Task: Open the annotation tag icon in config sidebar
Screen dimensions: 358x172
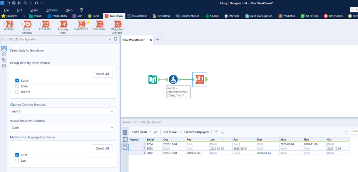Action: pos(4,60)
